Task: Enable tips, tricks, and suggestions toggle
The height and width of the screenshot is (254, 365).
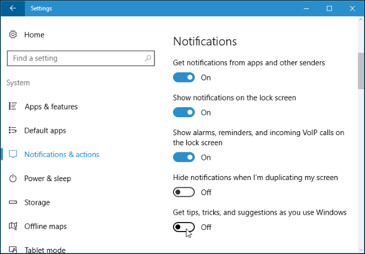Action: [184, 227]
